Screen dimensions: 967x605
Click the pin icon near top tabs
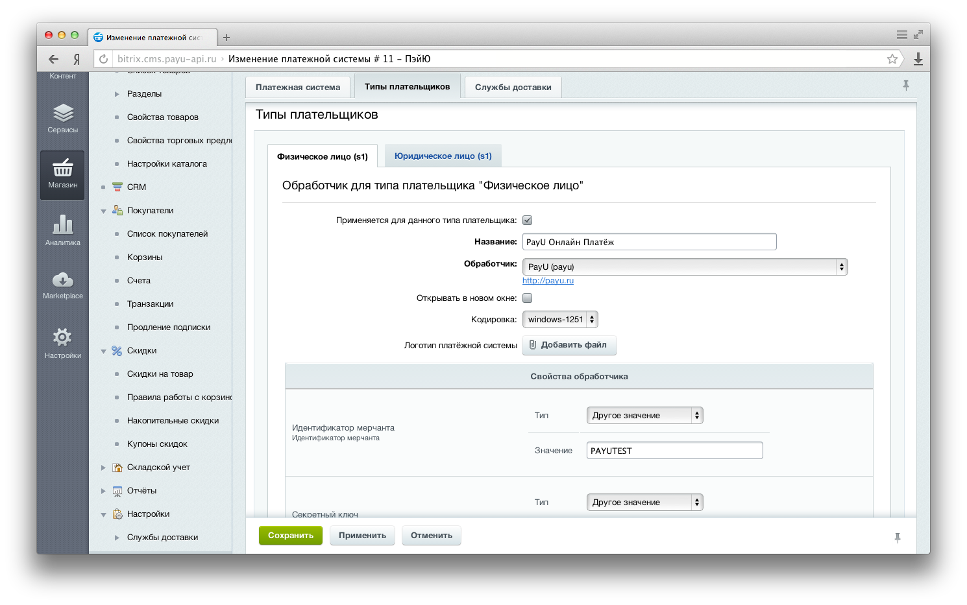pos(906,86)
